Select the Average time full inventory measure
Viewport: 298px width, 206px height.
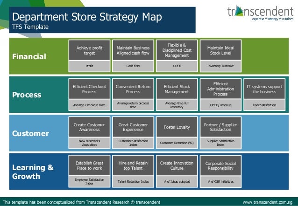(x=177, y=105)
